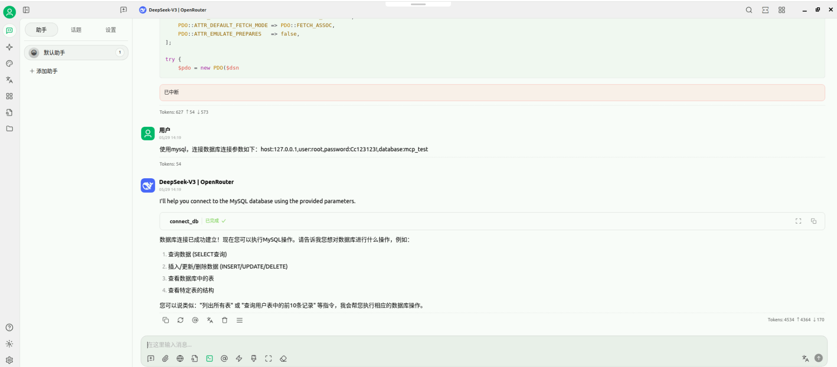This screenshot has width=837, height=367.
Task: Click the Tokens: 4534 counter
Action: pyautogui.click(x=796, y=320)
